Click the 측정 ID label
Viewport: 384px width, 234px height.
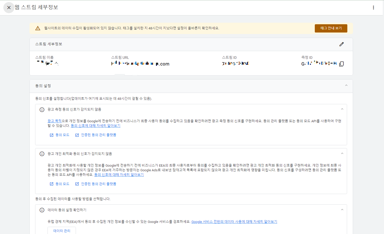click(307, 57)
